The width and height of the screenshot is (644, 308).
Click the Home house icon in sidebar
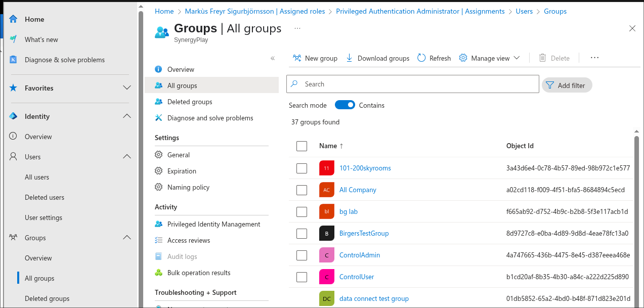(14, 19)
